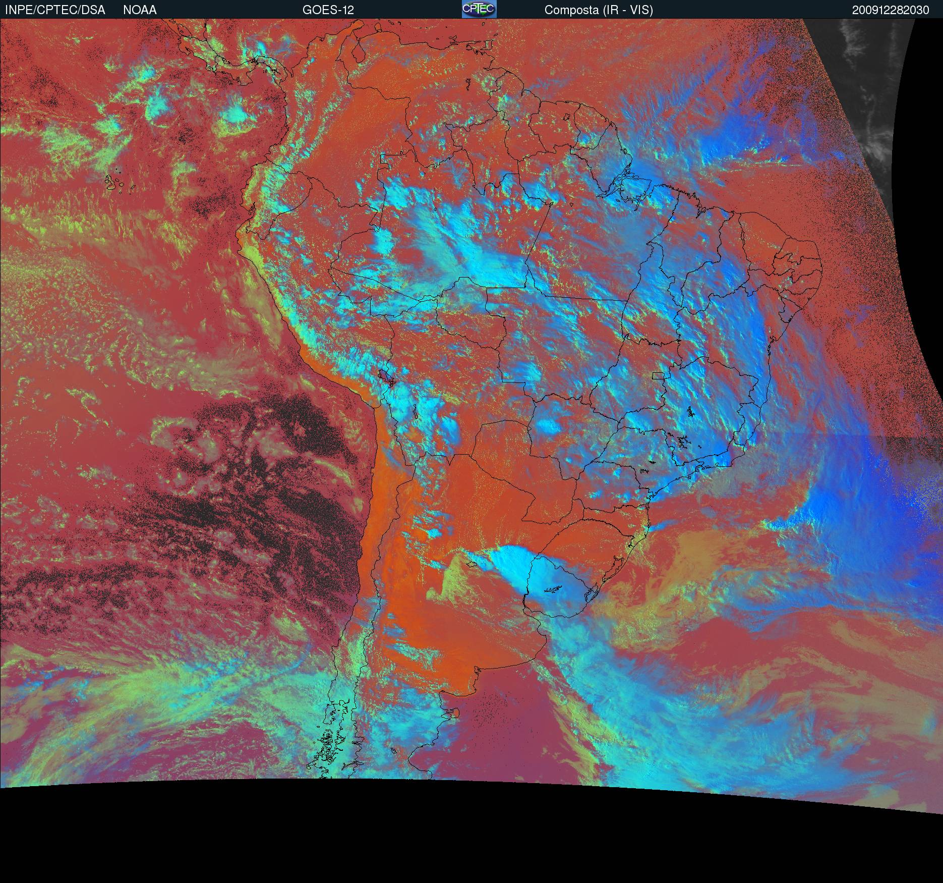The width and height of the screenshot is (943, 883).
Task: Click the small rectangular Distrito Federal outline
Action: (658, 375)
